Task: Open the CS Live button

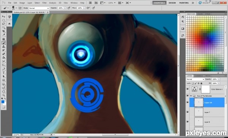Action: (x=204, y=3)
